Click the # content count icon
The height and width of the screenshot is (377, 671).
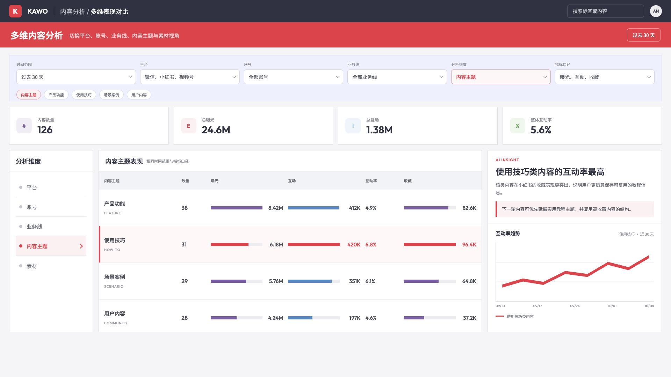point(24,126)
